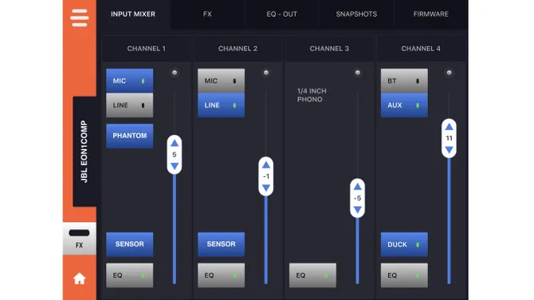Click Channel 1 fader value 5
The image size is (534, 300).
coord(175,155)
